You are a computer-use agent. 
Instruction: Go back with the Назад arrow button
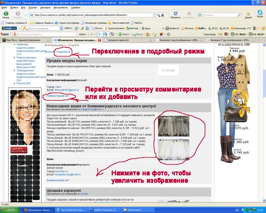6,14
